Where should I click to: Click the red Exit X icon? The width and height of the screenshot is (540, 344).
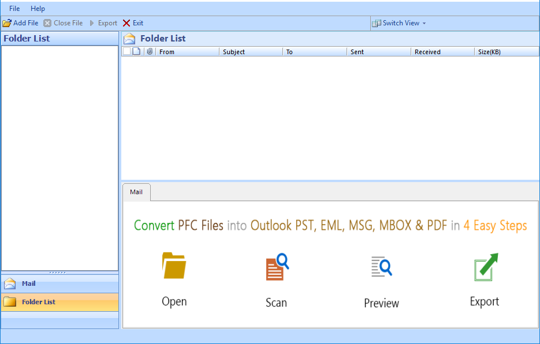coord(126,23)
